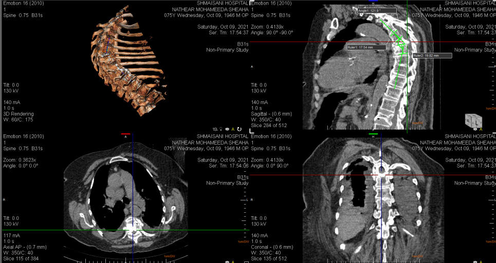Select the Ruler1 17.54 mm label

click(366, 47)
